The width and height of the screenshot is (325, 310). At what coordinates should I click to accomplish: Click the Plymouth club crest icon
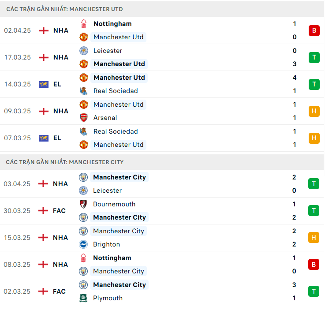(83, 298)
